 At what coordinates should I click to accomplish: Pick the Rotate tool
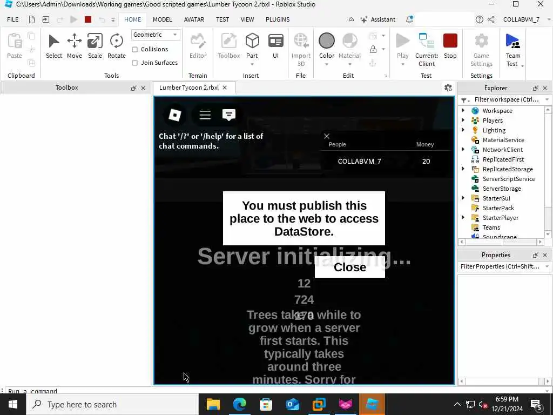117,46
